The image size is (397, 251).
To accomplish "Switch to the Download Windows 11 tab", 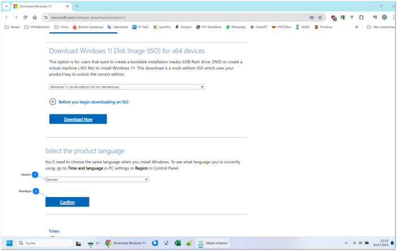I will point(40,6).
